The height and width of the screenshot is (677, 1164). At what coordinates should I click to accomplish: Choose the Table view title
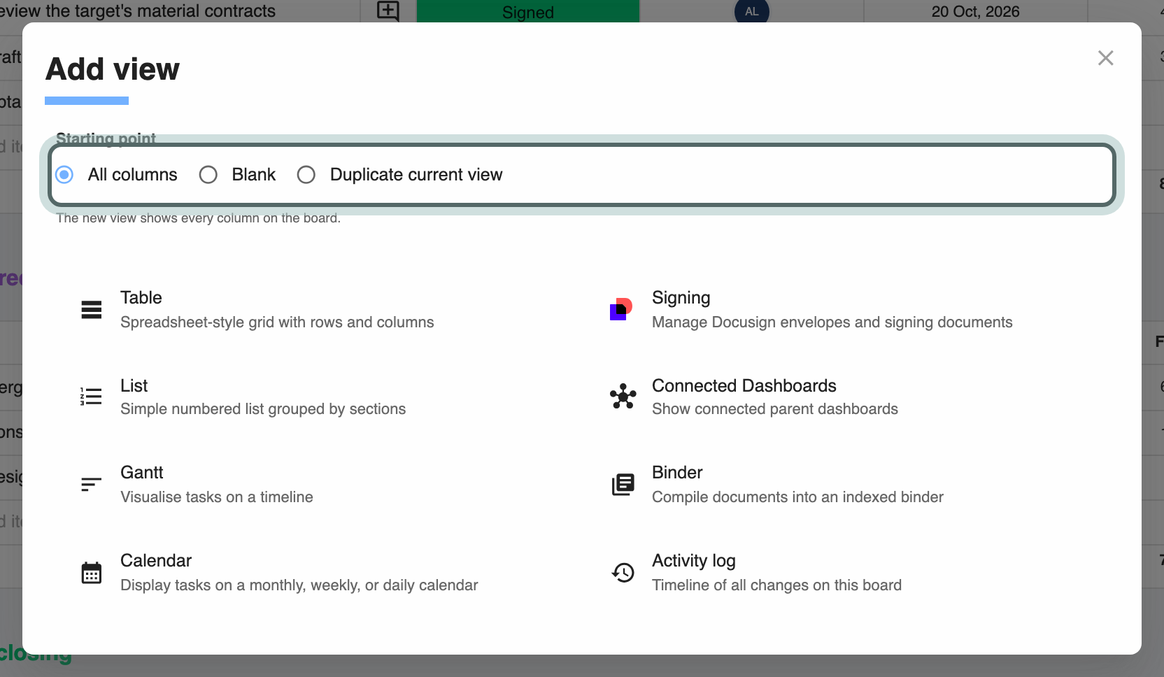tap(141, 297)
